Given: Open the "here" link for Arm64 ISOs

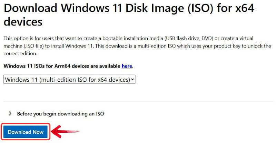Looking at the screenshot, I should coord(127,66).
